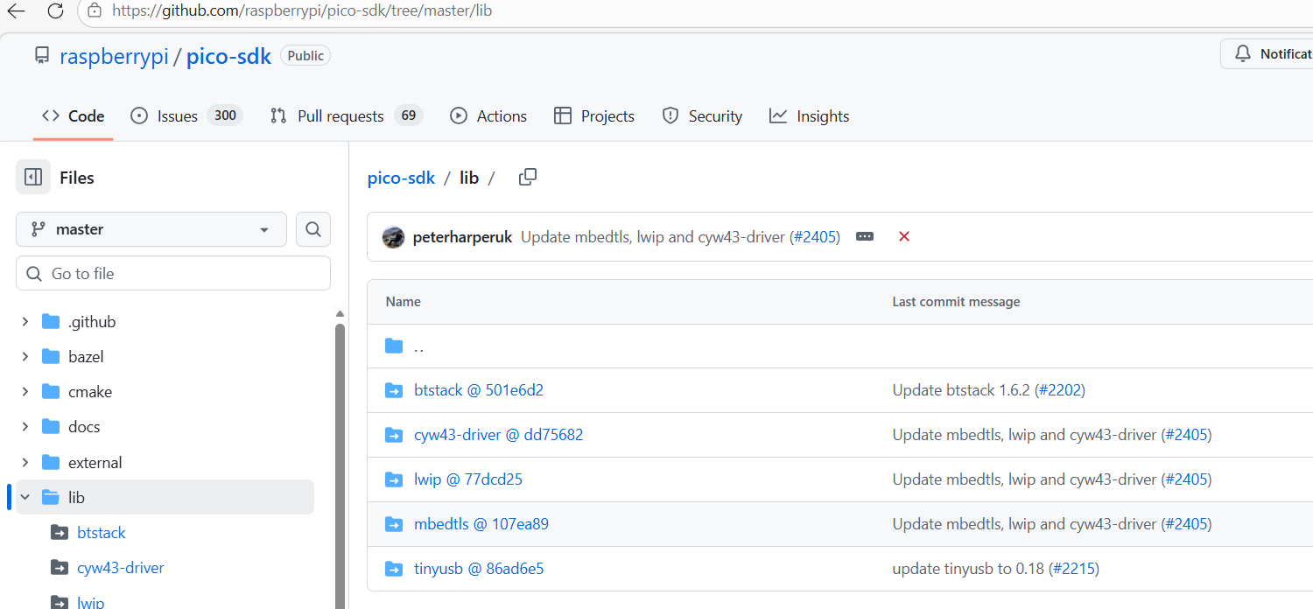Reload the page with the refresh icon

click(x=55, y=11)
